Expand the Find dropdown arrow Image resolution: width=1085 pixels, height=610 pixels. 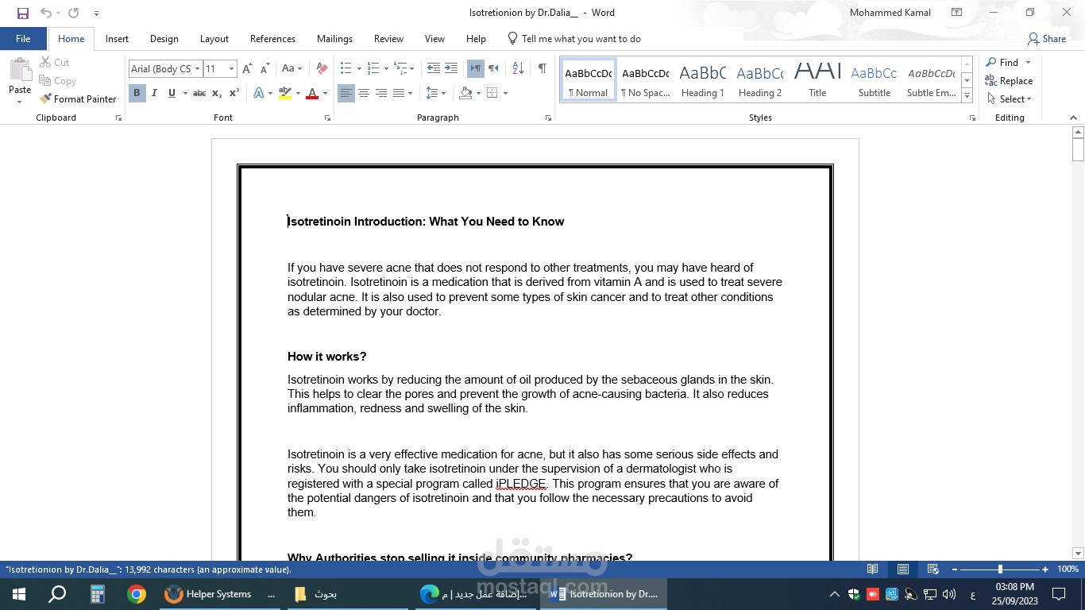[1028, 62]
